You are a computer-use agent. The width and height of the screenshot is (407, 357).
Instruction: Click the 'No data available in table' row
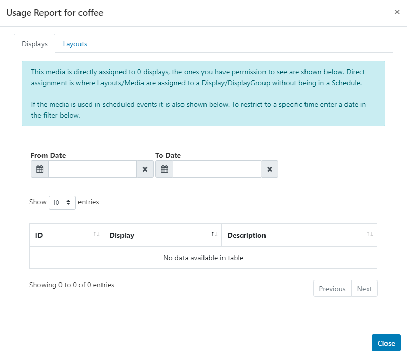tap(203, 258)
